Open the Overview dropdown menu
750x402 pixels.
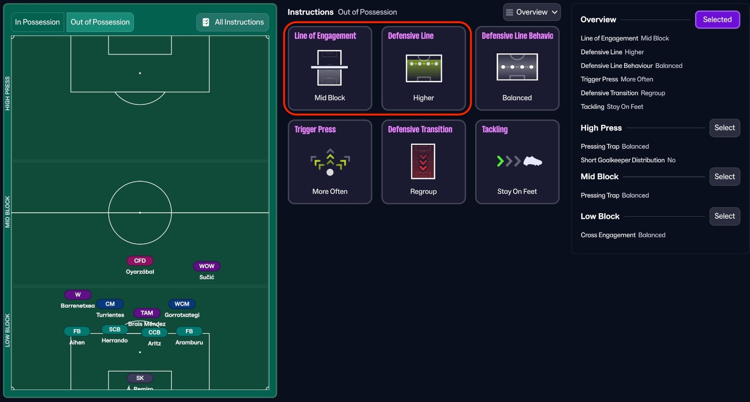coord(532,12)
